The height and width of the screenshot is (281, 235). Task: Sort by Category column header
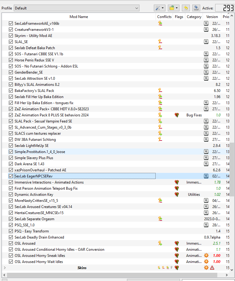[x=194, y=17]
